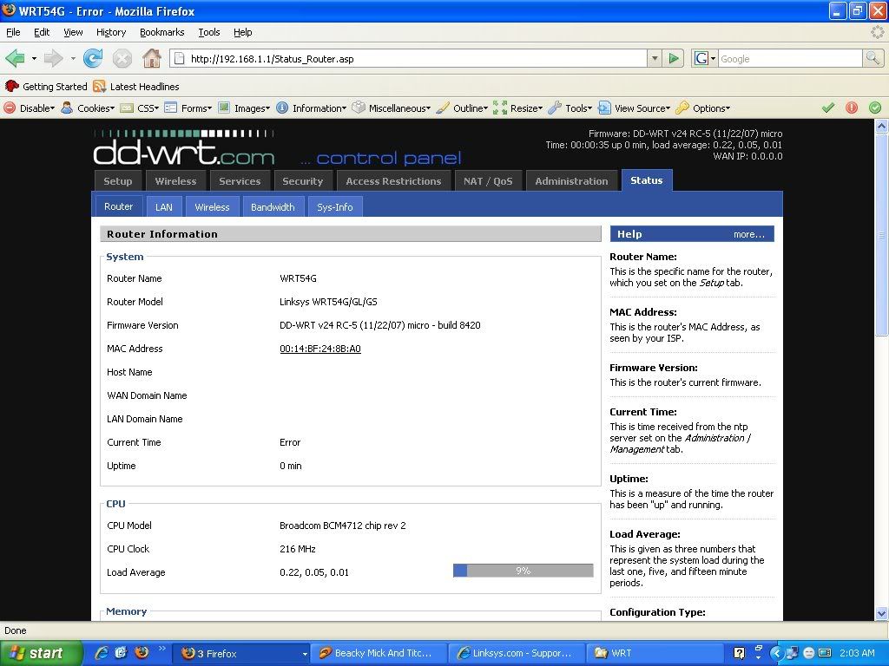Open the Outline toolbar dropdown
Image resolution: width=889 pixels, height=666 pixels.
pos(462,108)
